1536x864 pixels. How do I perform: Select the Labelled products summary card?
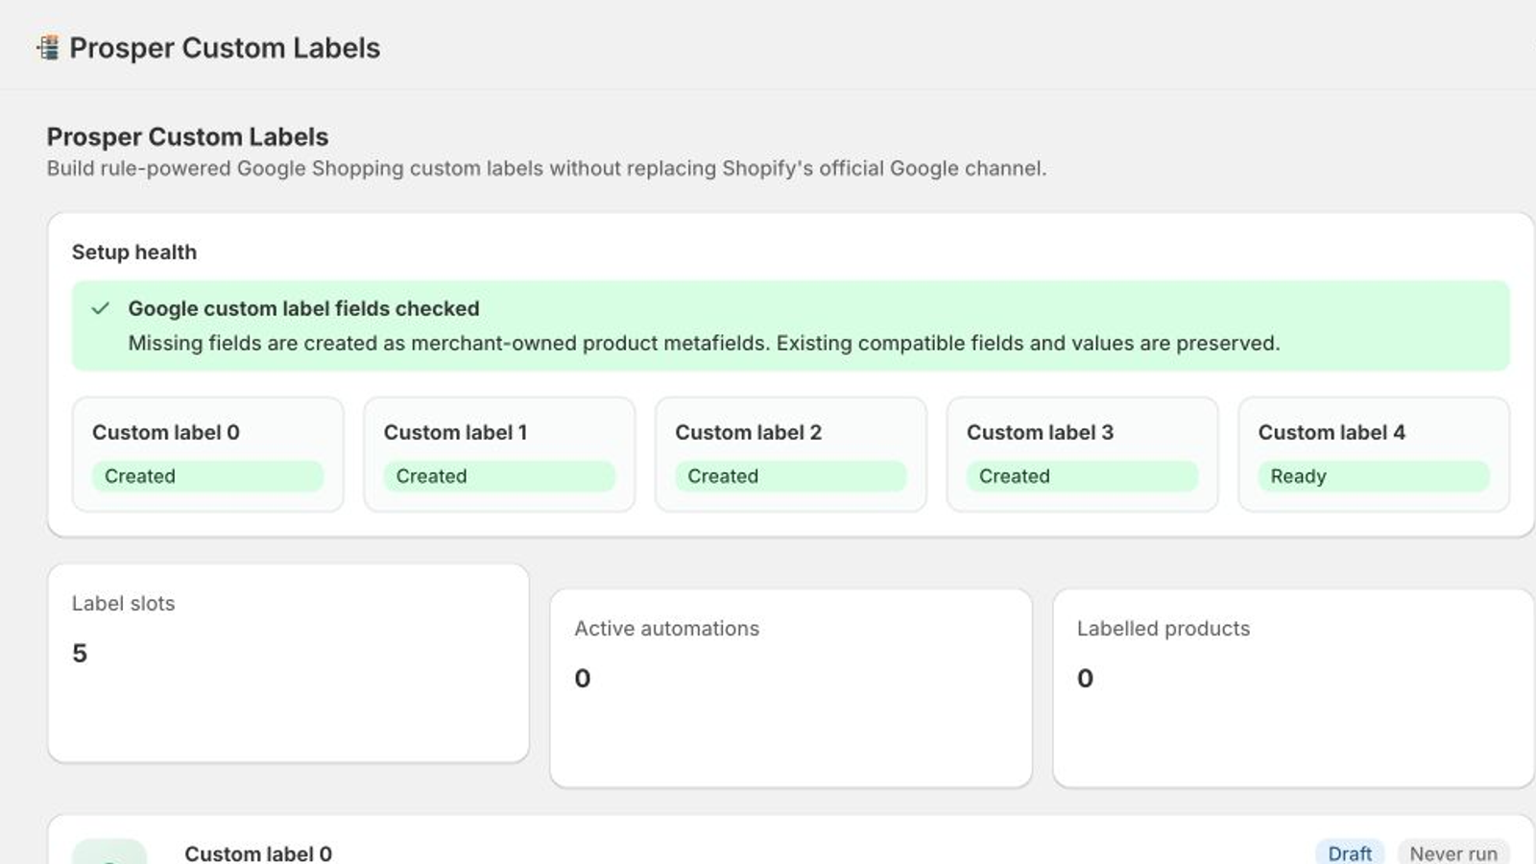[x=1293, y=688]
